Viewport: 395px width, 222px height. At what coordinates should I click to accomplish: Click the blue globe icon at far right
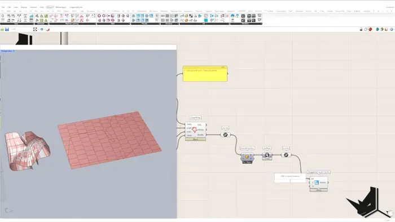392,29
